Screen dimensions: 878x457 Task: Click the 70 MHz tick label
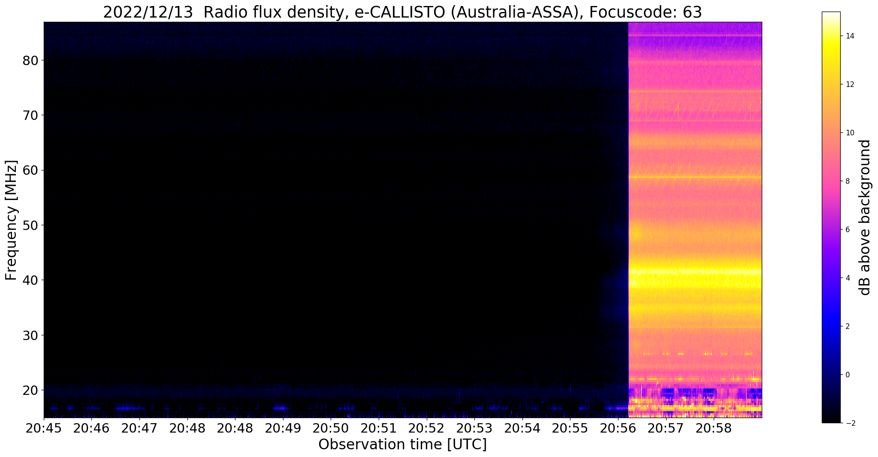click(30, 115)
